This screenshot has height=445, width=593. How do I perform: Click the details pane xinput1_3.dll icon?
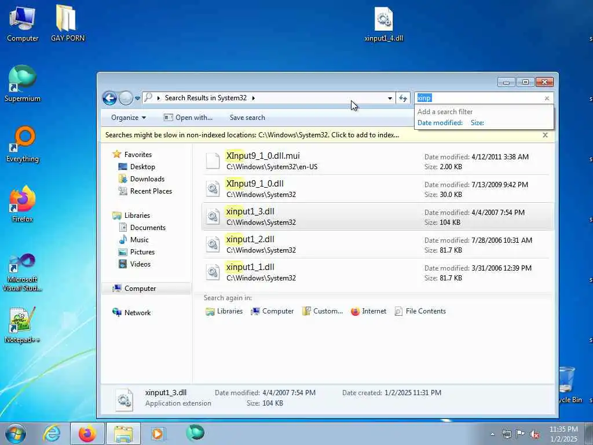pyautogui.click(x=125, y=400)
